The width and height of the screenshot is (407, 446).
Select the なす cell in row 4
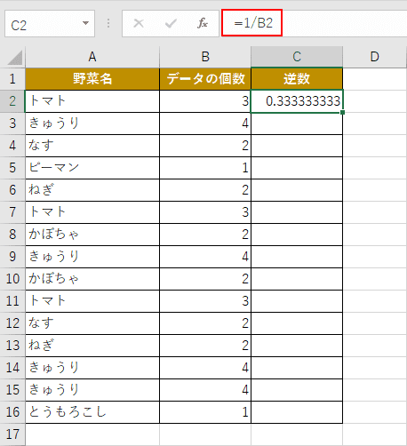tap(92, 146)
